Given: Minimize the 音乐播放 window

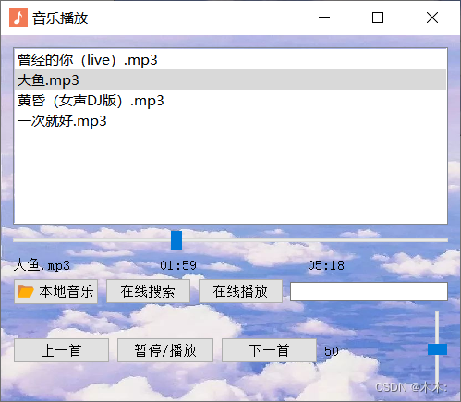Looking at the screenshot, I should [x=324, y=18].
